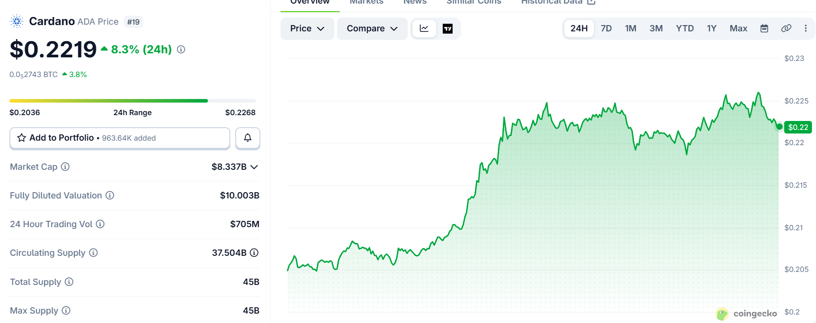Click the green current price dot on chart
The height and width of the screenshot is (323, 816).
(779, 127)
